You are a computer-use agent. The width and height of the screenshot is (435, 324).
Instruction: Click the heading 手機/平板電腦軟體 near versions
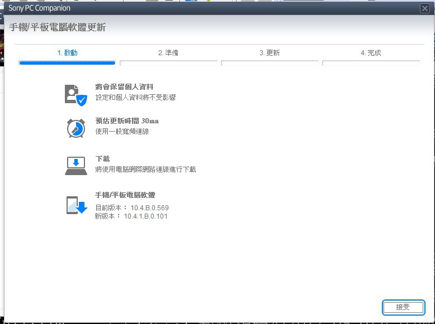[125, 195]
